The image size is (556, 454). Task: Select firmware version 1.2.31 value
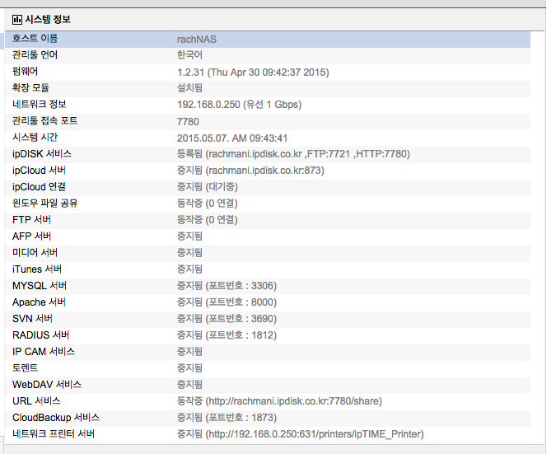253,73
